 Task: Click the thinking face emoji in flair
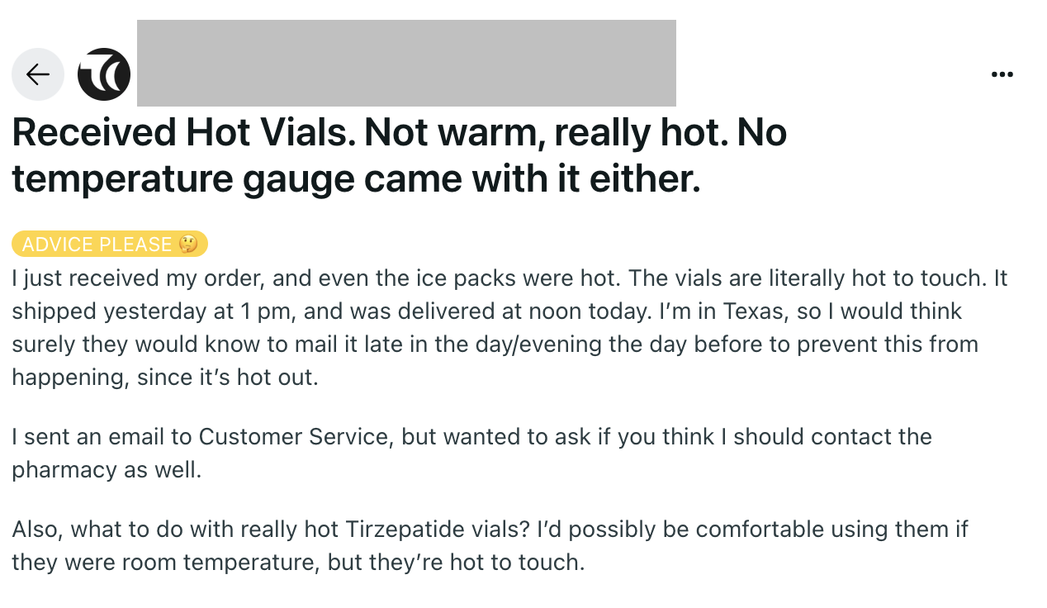click(x=188, y=245)
